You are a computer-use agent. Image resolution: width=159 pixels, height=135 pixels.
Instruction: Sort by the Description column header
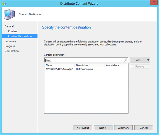click(x=90, y=65)
